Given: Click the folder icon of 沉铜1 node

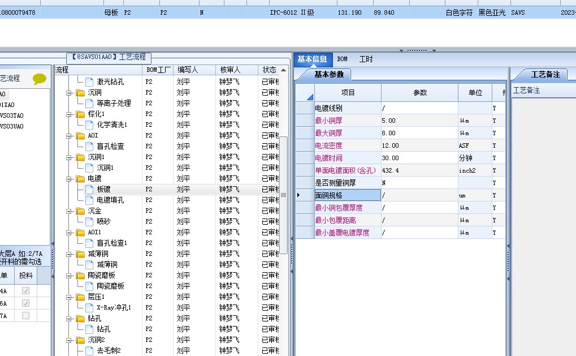Looking at the screenshot, I should pos(80,157).
